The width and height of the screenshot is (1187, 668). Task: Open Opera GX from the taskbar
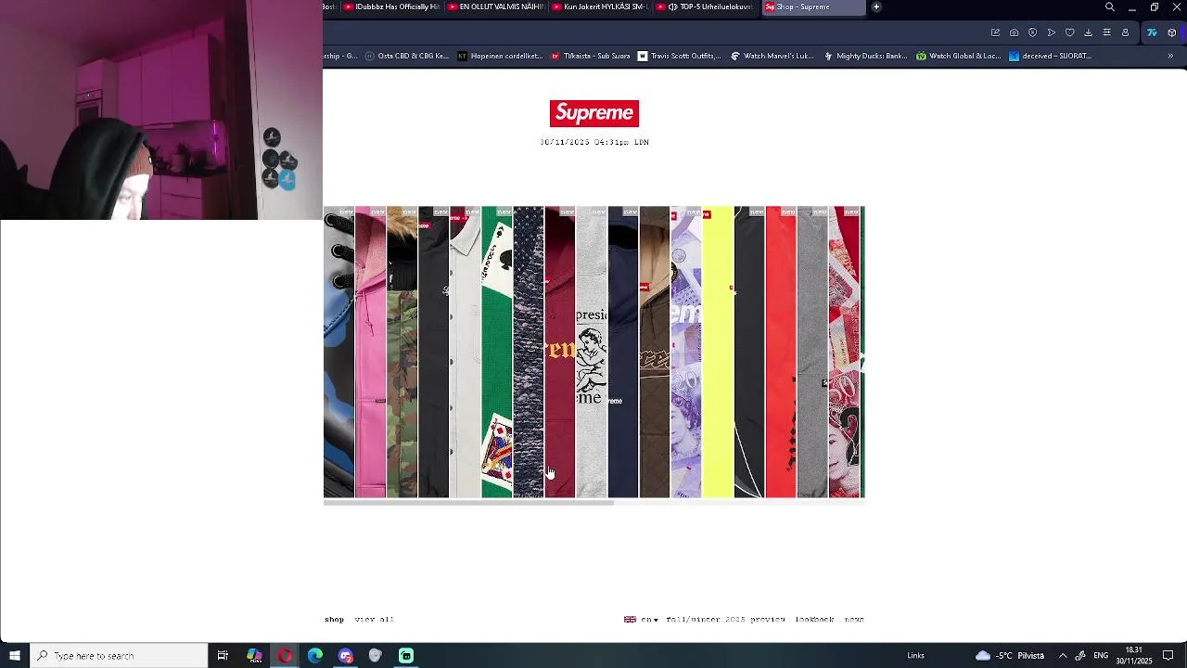(285, 655)
